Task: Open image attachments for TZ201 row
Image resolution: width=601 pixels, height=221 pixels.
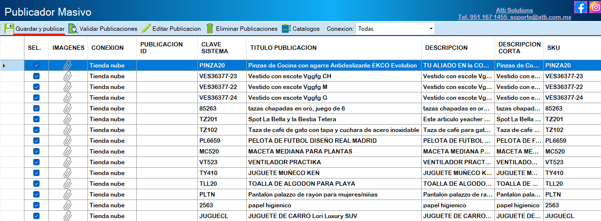Action: [x=68, y=119]
